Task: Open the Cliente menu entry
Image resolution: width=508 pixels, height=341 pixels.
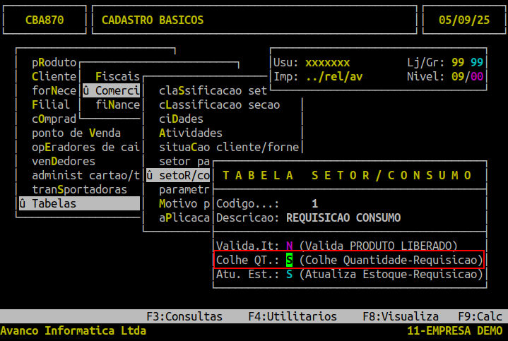Action: click(54, 77)
